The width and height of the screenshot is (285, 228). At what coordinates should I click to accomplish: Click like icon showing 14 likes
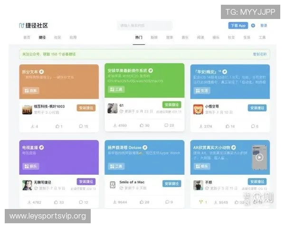coord(228,126)
